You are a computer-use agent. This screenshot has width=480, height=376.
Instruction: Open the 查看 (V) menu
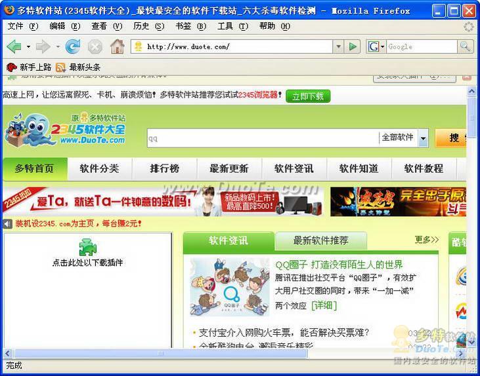pyautogui.click(x=107, y=27)
